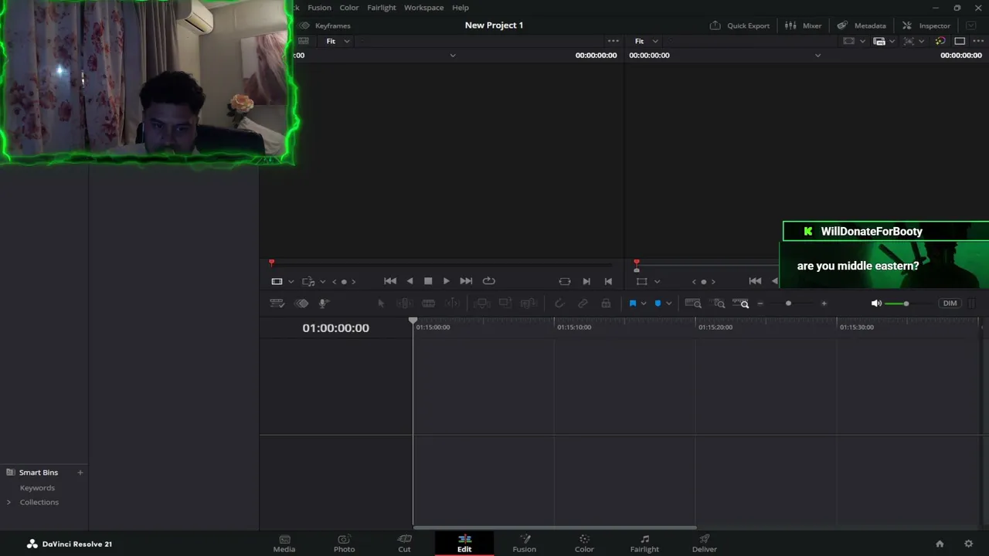Screen dimensions: 989x556
Task: Open timeline view options icon
Action: (277, 303)
